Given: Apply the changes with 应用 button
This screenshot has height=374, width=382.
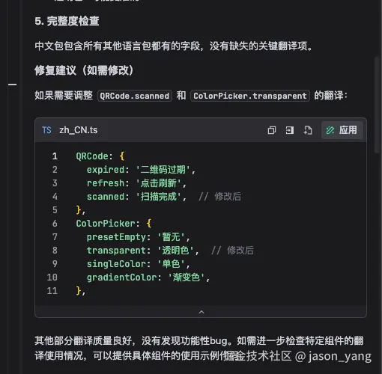Looking at the screenshot, I should (x=342, y=130).
